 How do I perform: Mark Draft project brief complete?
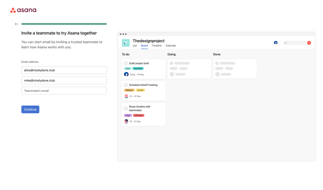click(x=126, y=63)
